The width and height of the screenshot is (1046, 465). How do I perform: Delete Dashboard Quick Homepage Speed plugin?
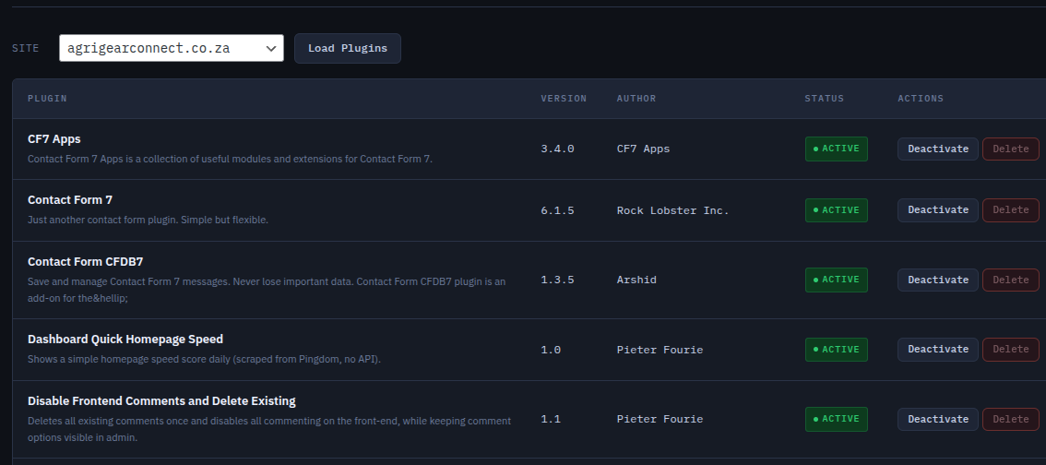[x=1011, y=350]
